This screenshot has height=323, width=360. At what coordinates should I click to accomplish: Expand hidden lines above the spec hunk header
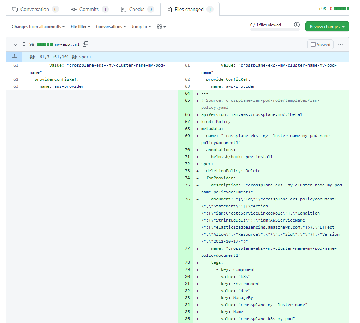14,56
